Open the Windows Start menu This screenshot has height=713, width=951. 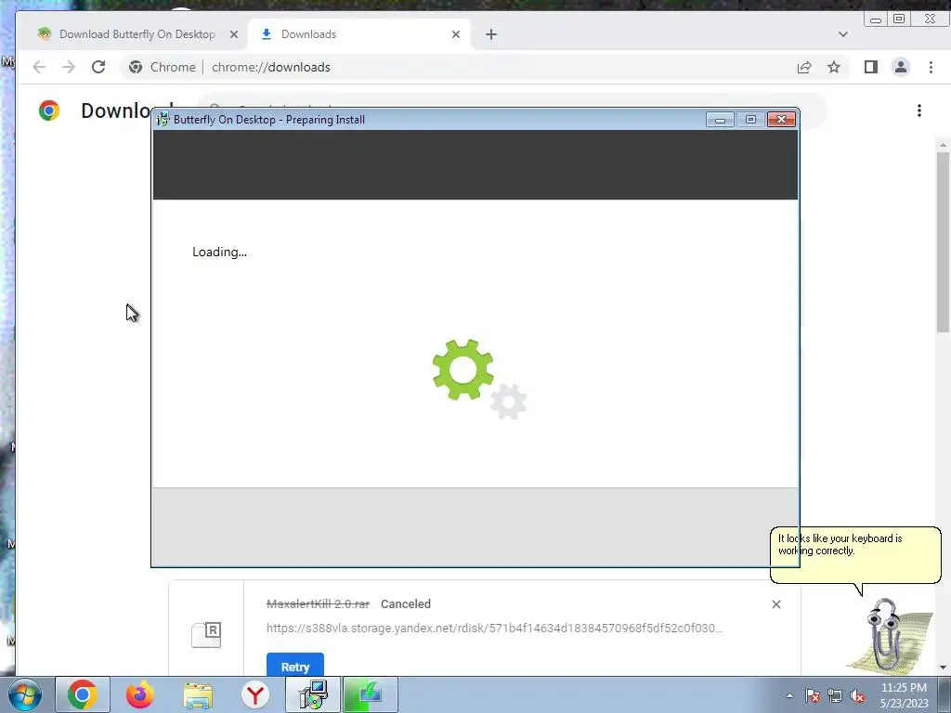click(x=25, y=694)
